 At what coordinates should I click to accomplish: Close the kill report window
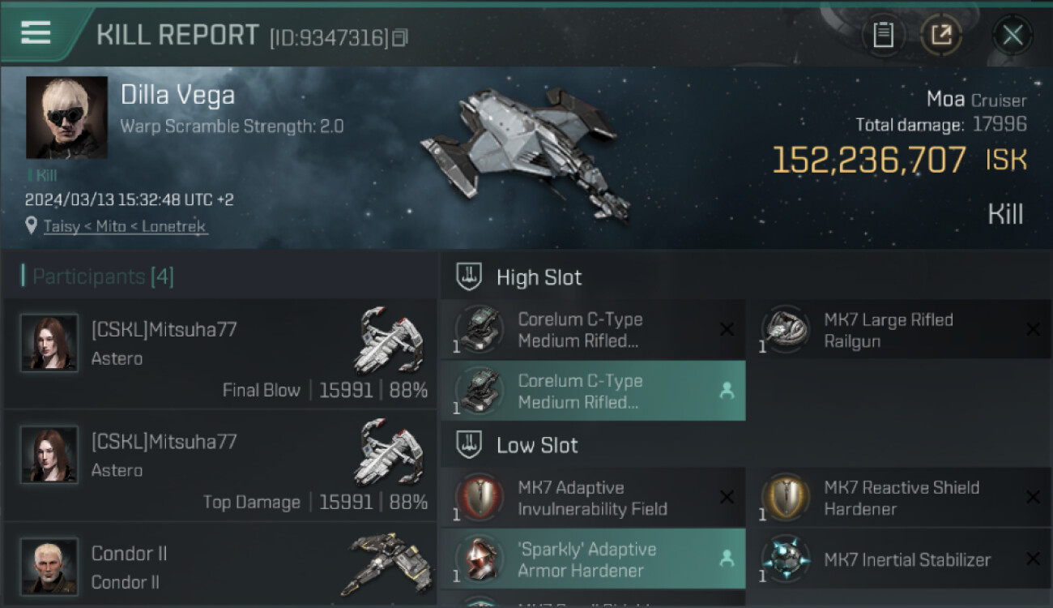tap(1013, 35)
